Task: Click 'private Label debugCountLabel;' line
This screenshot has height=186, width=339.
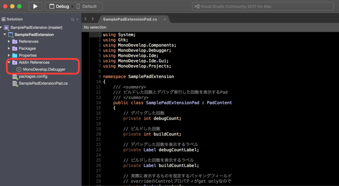Action: (x=161, y=150)
